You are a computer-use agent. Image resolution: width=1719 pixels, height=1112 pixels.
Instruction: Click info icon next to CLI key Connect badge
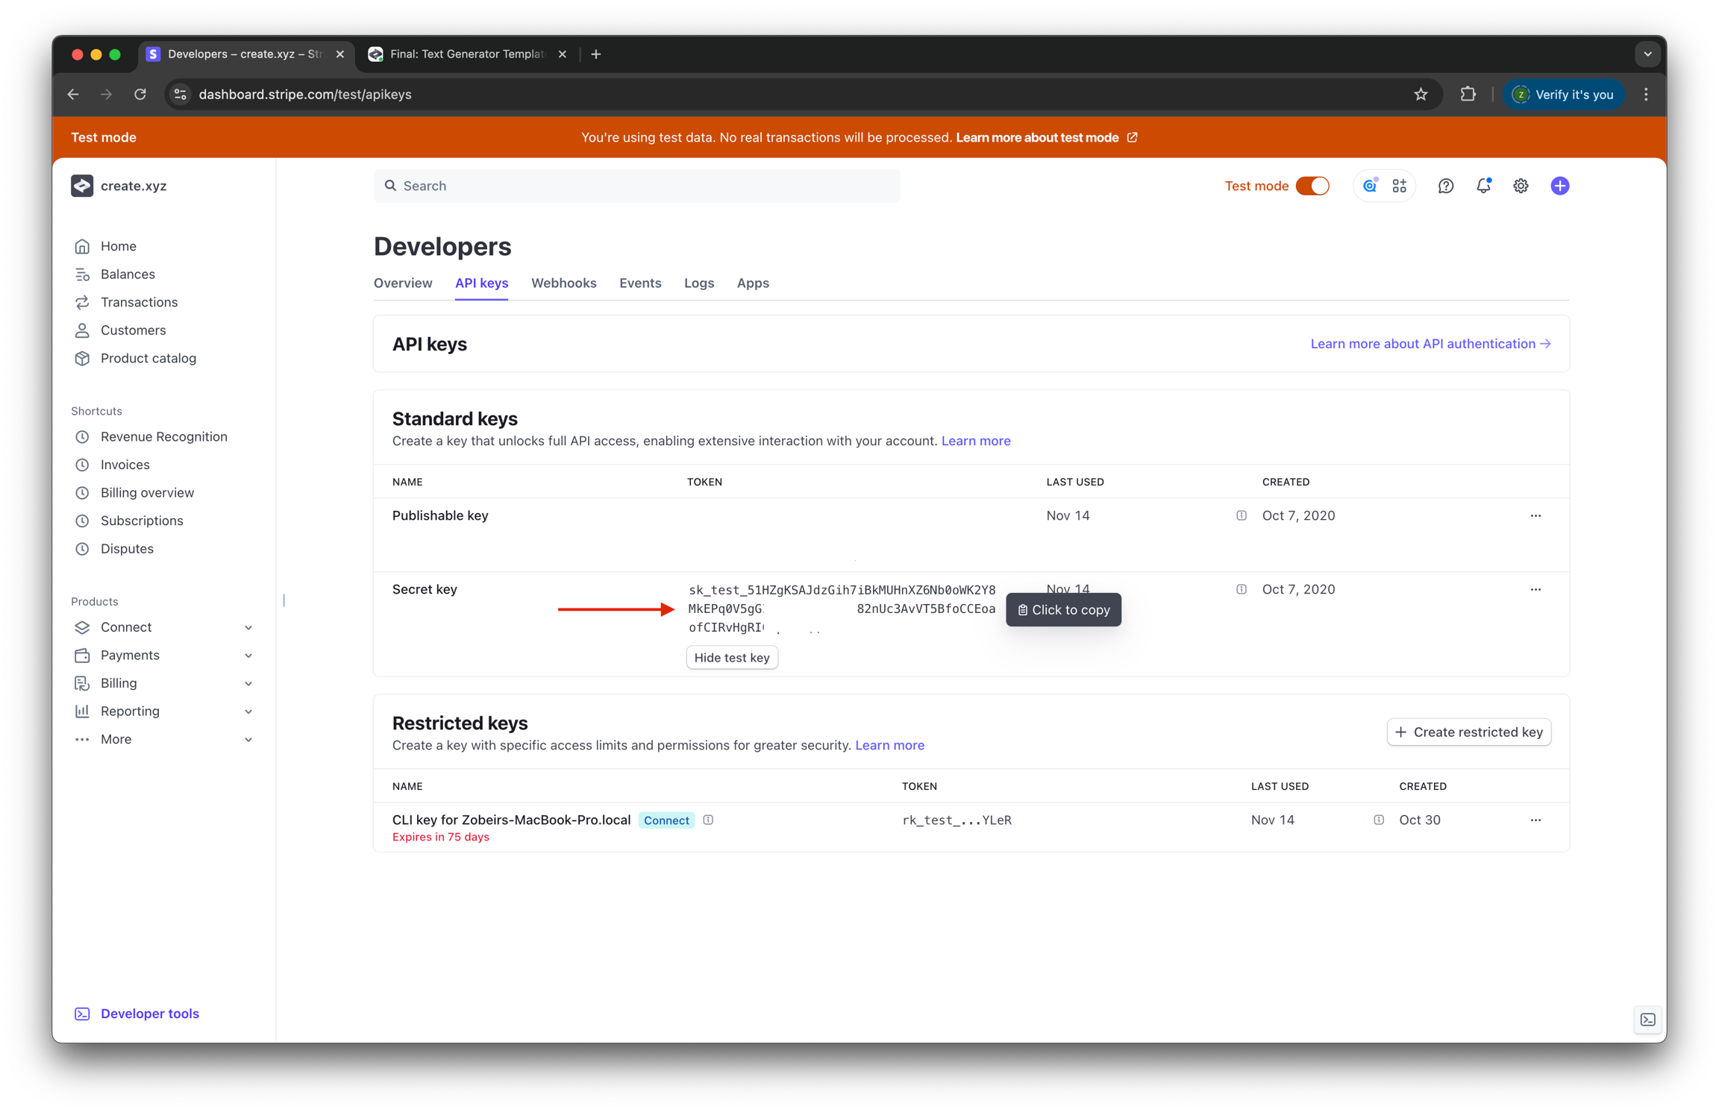click(708, 820)
